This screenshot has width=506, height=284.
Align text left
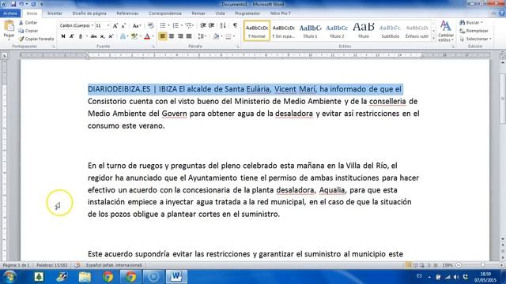(x=163, y=36)
